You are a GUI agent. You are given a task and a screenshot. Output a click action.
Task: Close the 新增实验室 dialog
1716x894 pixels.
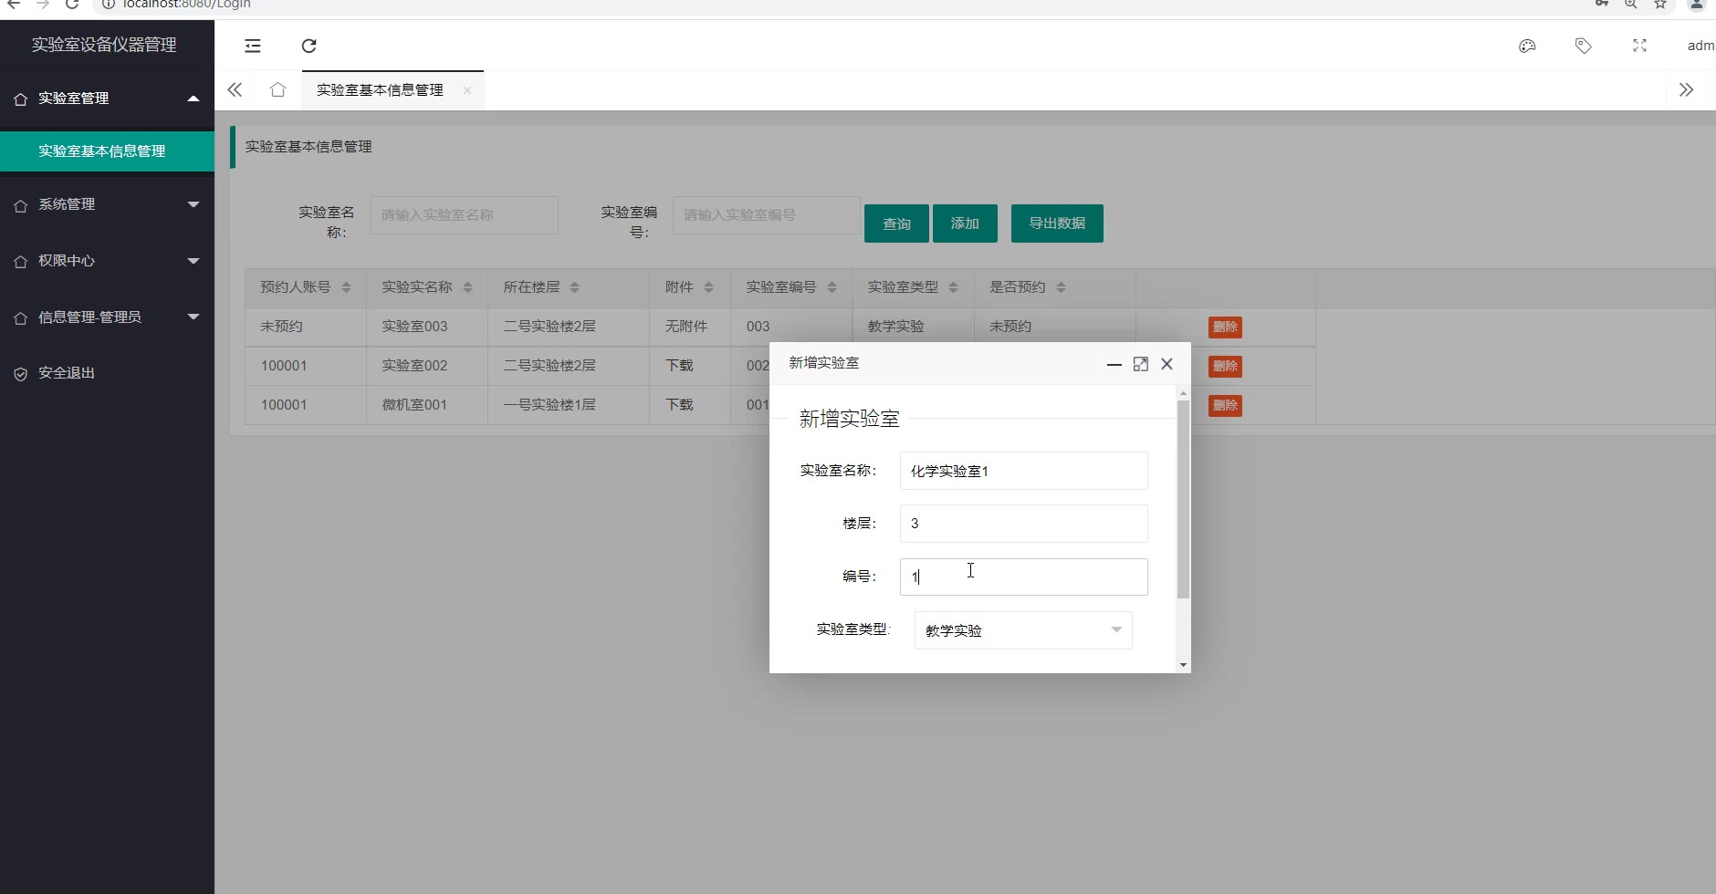pos(1167,364)
